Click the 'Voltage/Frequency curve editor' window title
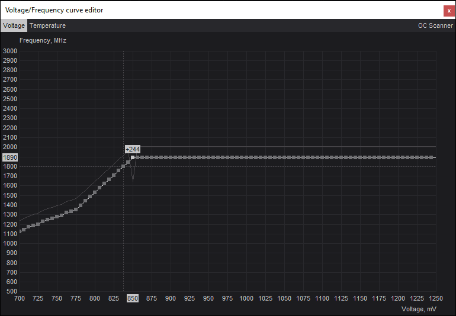Screen dimensions: 456x316 pos(54,10)
